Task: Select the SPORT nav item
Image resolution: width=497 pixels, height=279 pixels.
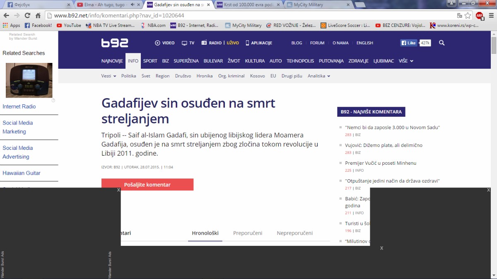Action: [x=150, y=61]
